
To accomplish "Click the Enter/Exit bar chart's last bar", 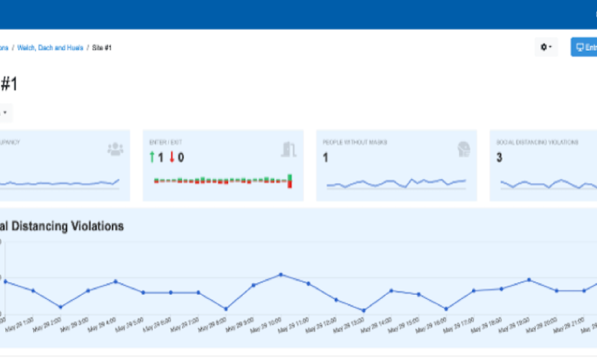I will tap(290, 181).
